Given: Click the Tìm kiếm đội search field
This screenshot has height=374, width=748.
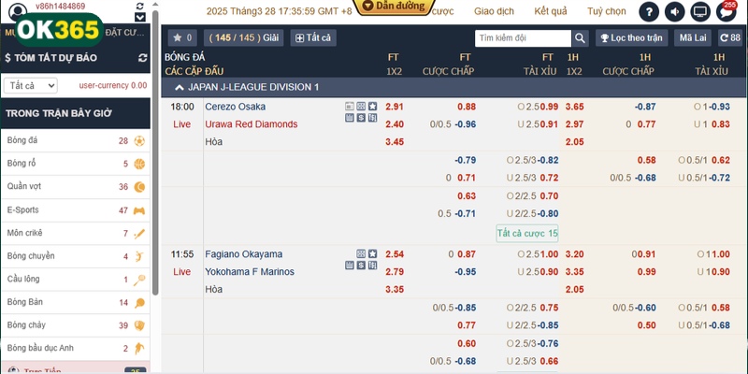Looking at the screenshot, I should coord(521,38).
